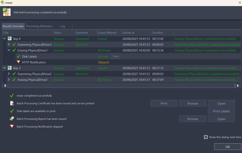This screenshot has height=153, width=242.
Task: Collapse the Bay 4 tree node
Action: coord(5,39)
